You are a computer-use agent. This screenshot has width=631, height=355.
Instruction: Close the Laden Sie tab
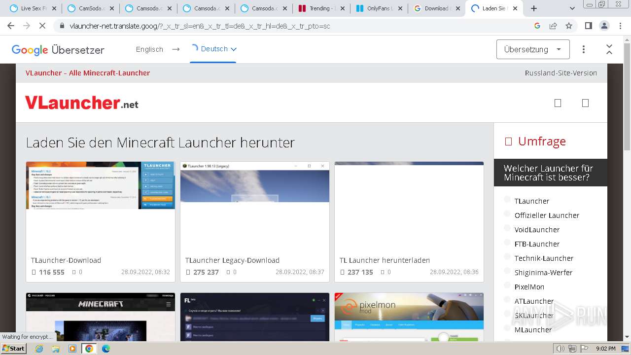click(515, 8)
